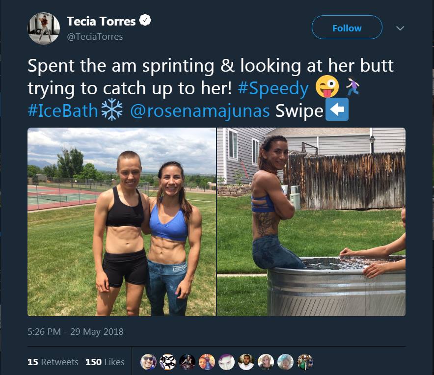The image size is (434, 375).
Task: Click the last liker avatar in the row
Action: 304,362
